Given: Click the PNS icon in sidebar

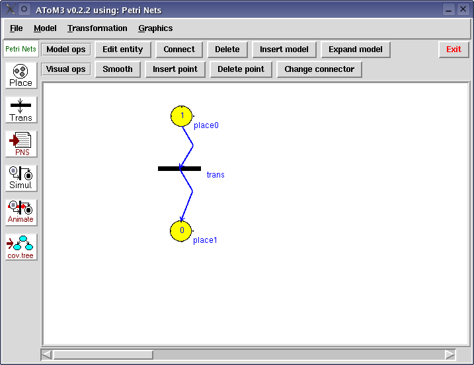Looking at the screenshot, I should tap(20, 144).
